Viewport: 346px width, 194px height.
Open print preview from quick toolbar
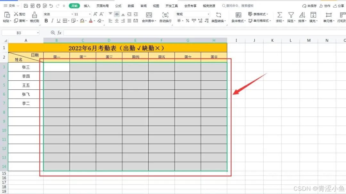(x=45, y=6)
